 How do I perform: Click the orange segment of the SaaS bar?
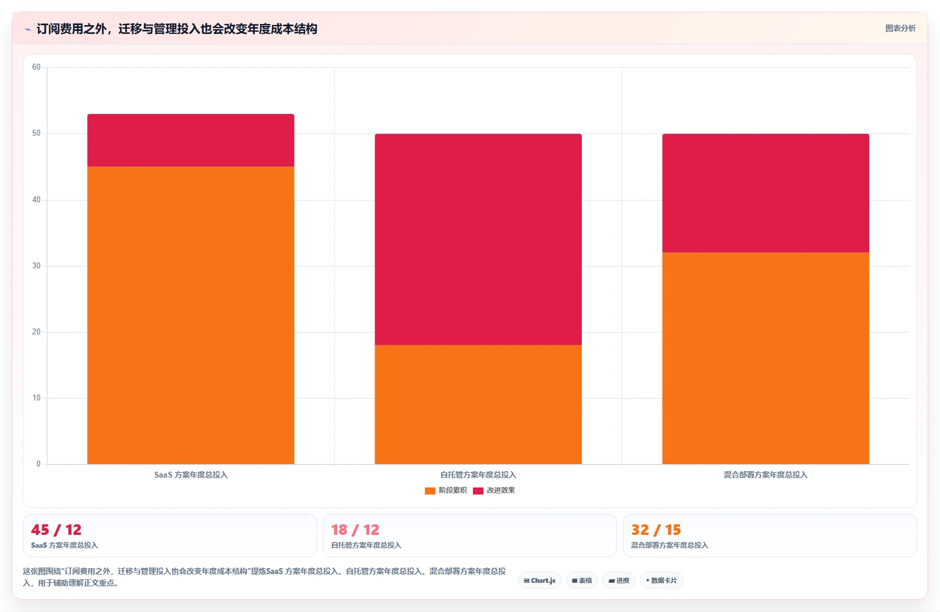pos(191,315)
